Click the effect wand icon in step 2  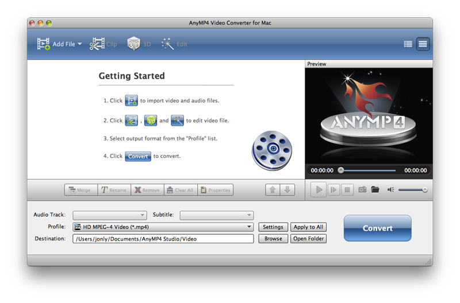(x=177, y=121)
